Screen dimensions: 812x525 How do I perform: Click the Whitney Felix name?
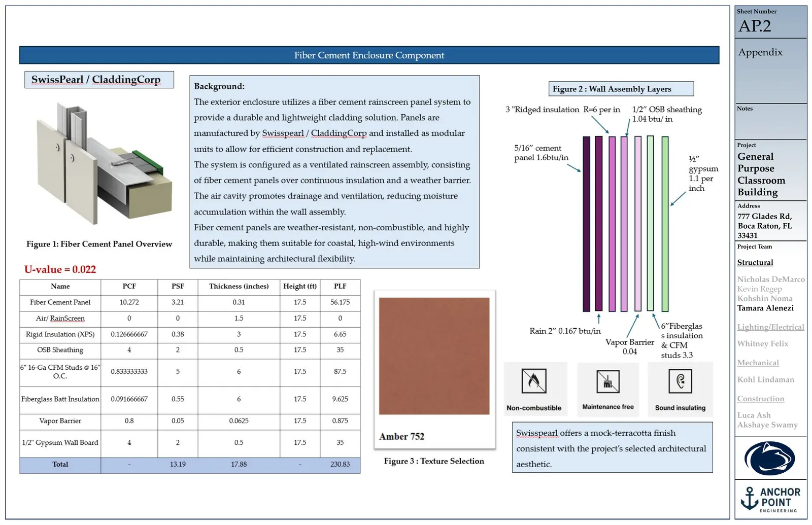(x=762, y=344)
